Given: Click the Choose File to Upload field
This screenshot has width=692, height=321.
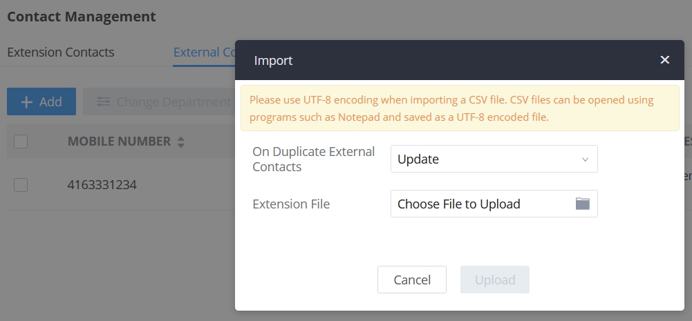Looking at the screenshot, I should pos(484,204).
